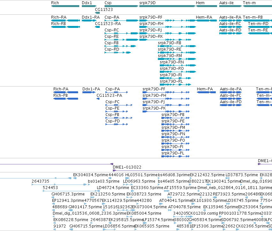Select transcript srpk79D-RM

tap(170, 56)
